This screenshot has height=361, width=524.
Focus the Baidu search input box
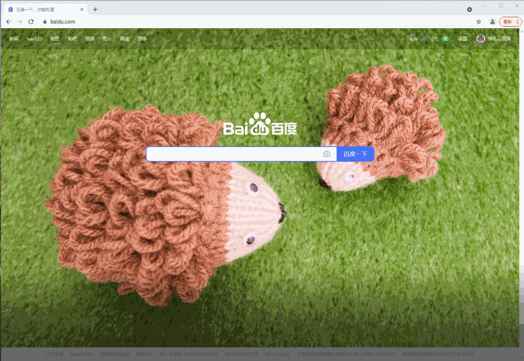point(233,154)
